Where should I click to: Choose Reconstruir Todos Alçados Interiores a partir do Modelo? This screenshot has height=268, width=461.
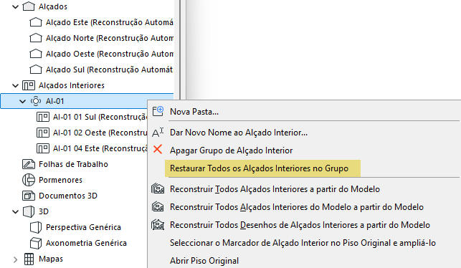tap(275, 189)
